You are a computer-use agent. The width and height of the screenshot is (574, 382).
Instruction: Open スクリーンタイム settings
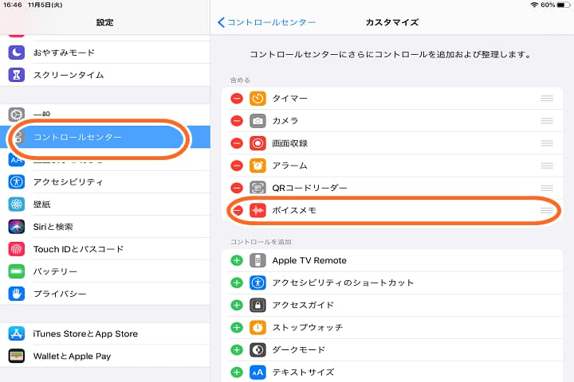click(x=105, y=75)
